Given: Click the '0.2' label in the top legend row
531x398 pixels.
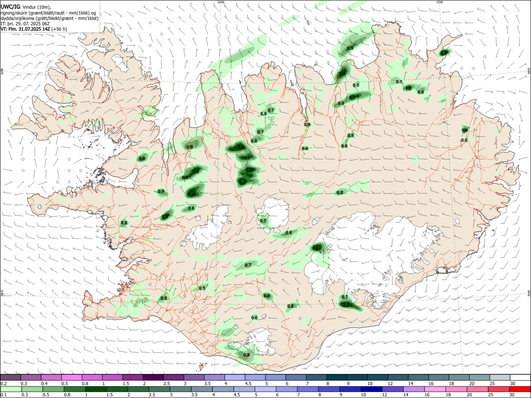Looking at the screenshot, I should pyautogui.click(x=3, y=383).
